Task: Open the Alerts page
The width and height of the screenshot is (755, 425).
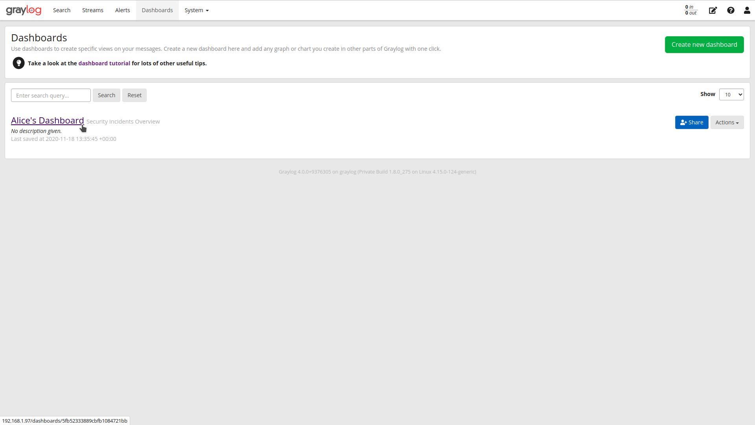Action: pyautogui.click(x=122, y=10)
